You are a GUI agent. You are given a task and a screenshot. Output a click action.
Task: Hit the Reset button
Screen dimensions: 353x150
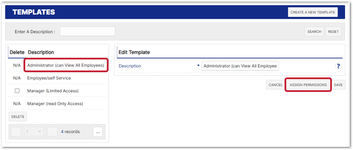tap(333, 31)
